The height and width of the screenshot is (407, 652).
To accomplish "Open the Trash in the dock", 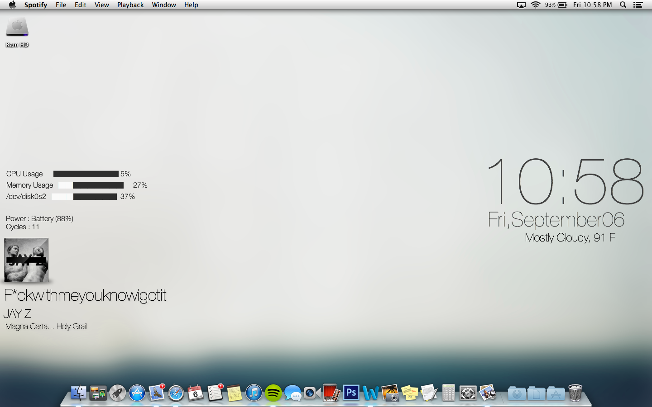I will point(575,393).
